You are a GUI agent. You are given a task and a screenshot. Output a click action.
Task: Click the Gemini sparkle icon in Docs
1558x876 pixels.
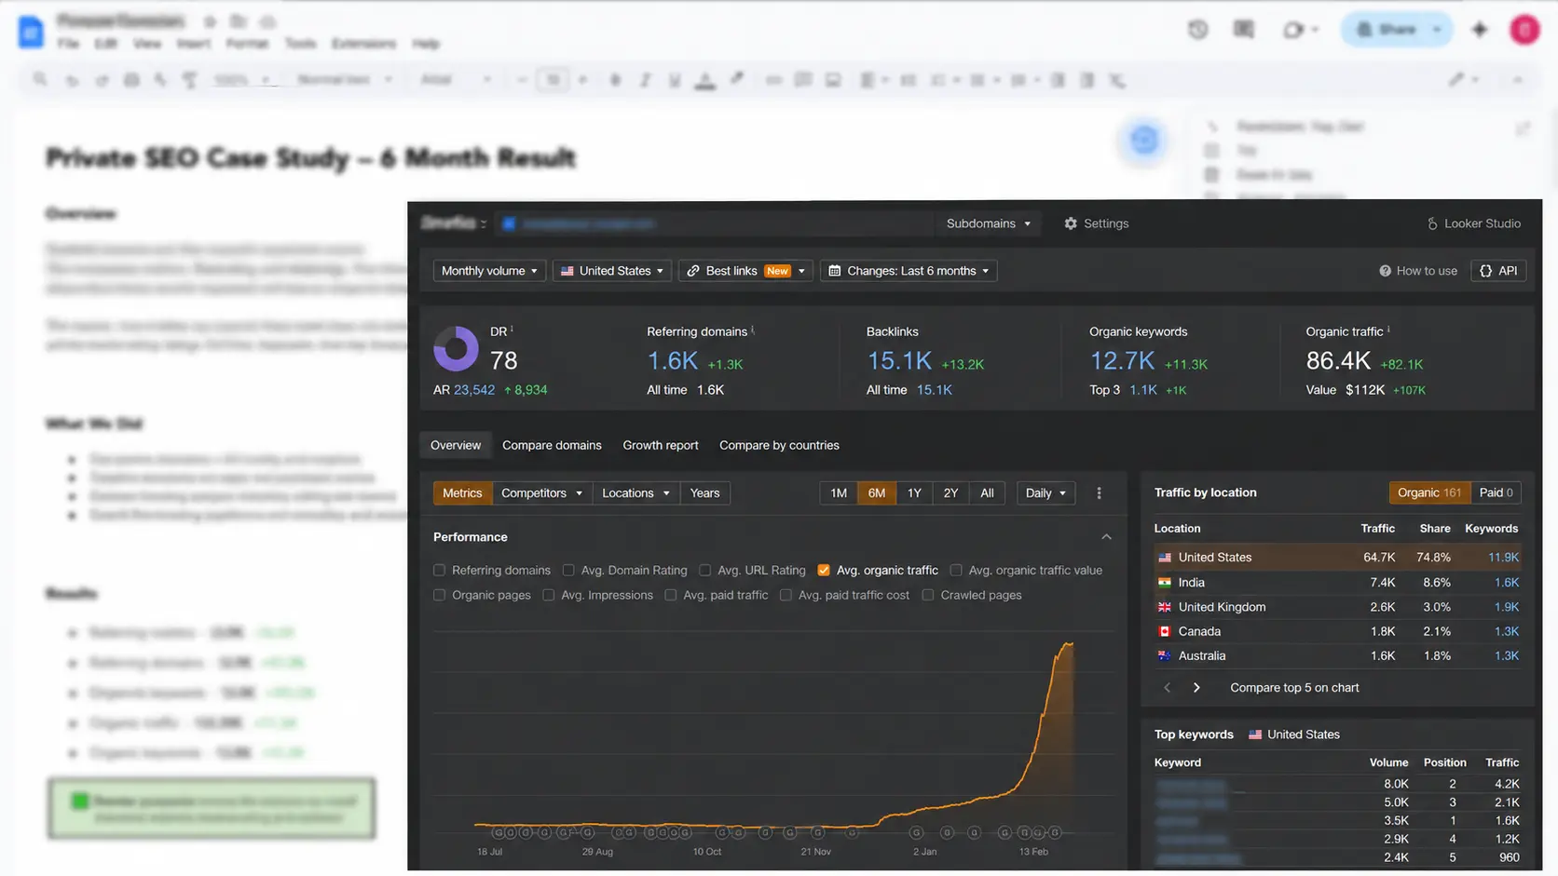coord(1480,30)
